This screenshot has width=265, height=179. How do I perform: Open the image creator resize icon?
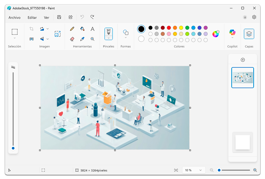58,34
